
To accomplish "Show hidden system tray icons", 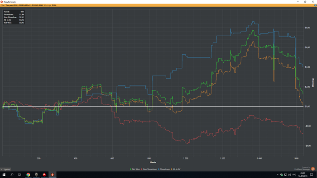I will pos(277,174).
